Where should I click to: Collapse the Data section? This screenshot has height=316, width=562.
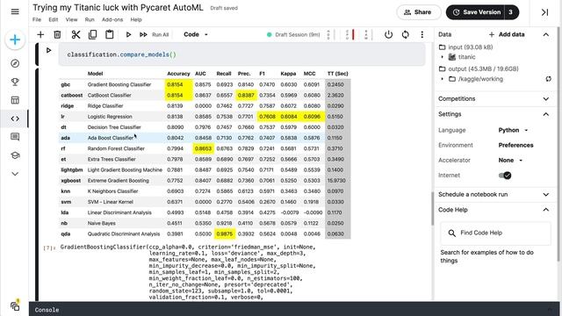pos(546,34)
